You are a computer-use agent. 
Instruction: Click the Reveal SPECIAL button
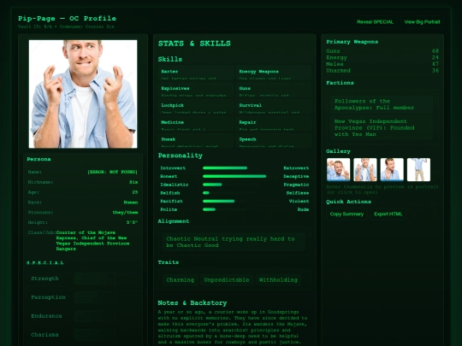pos(375,21)
